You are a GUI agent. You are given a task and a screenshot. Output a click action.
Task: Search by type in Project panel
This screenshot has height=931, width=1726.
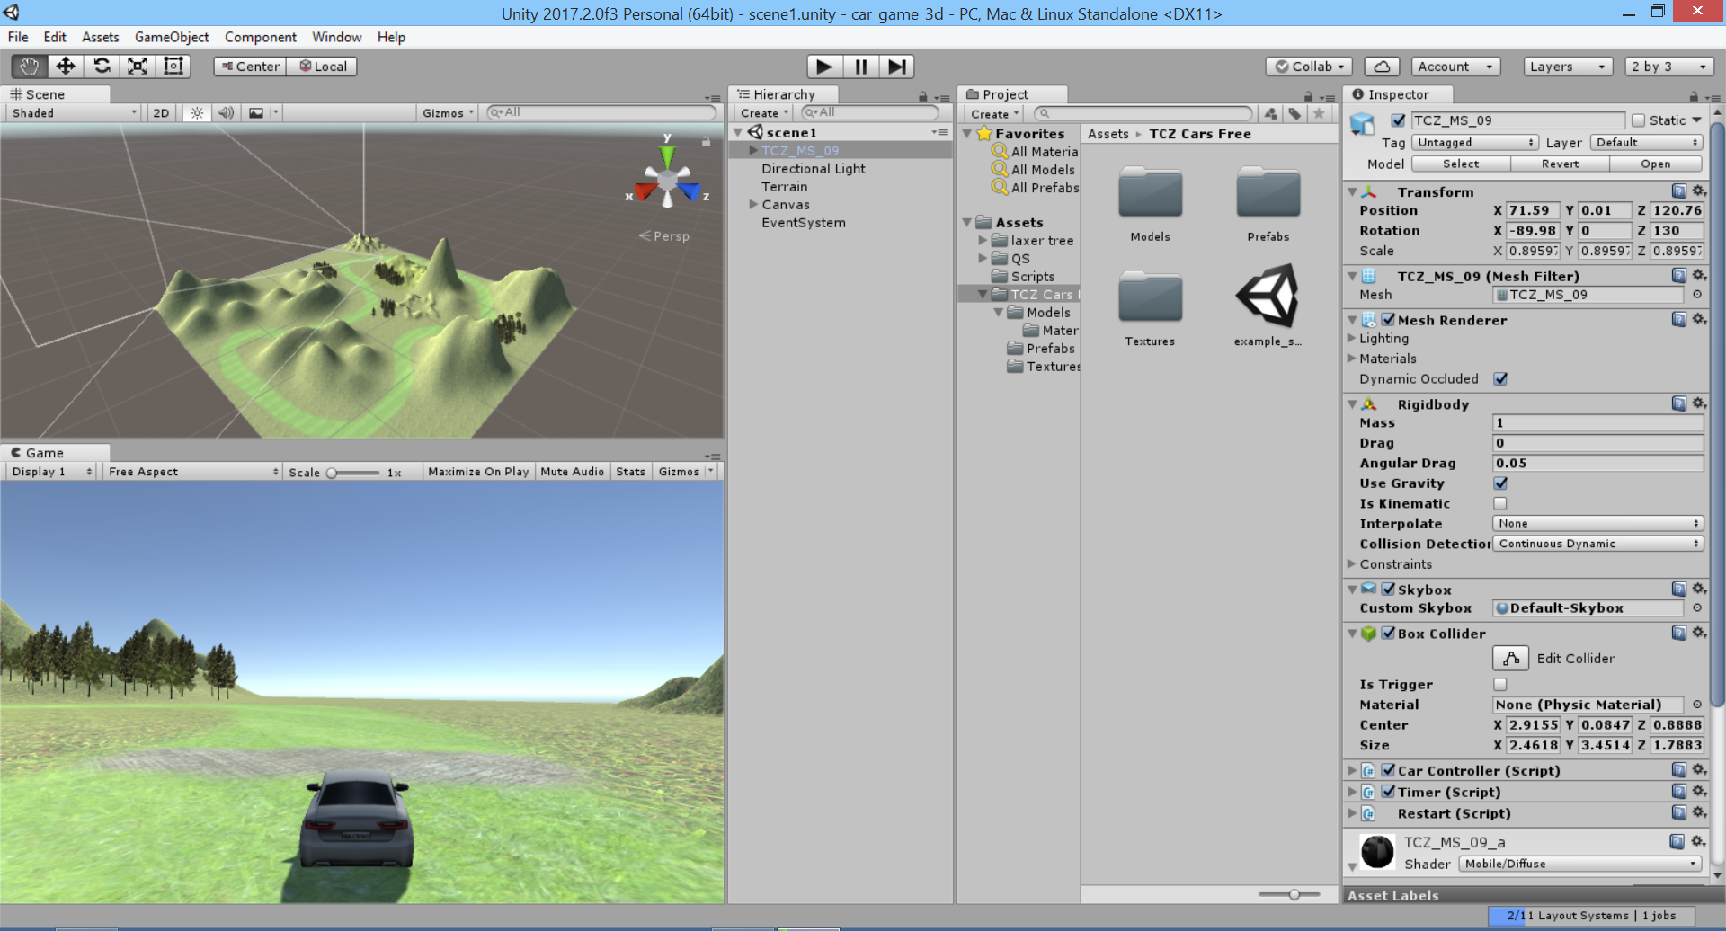pos(1270,114)
